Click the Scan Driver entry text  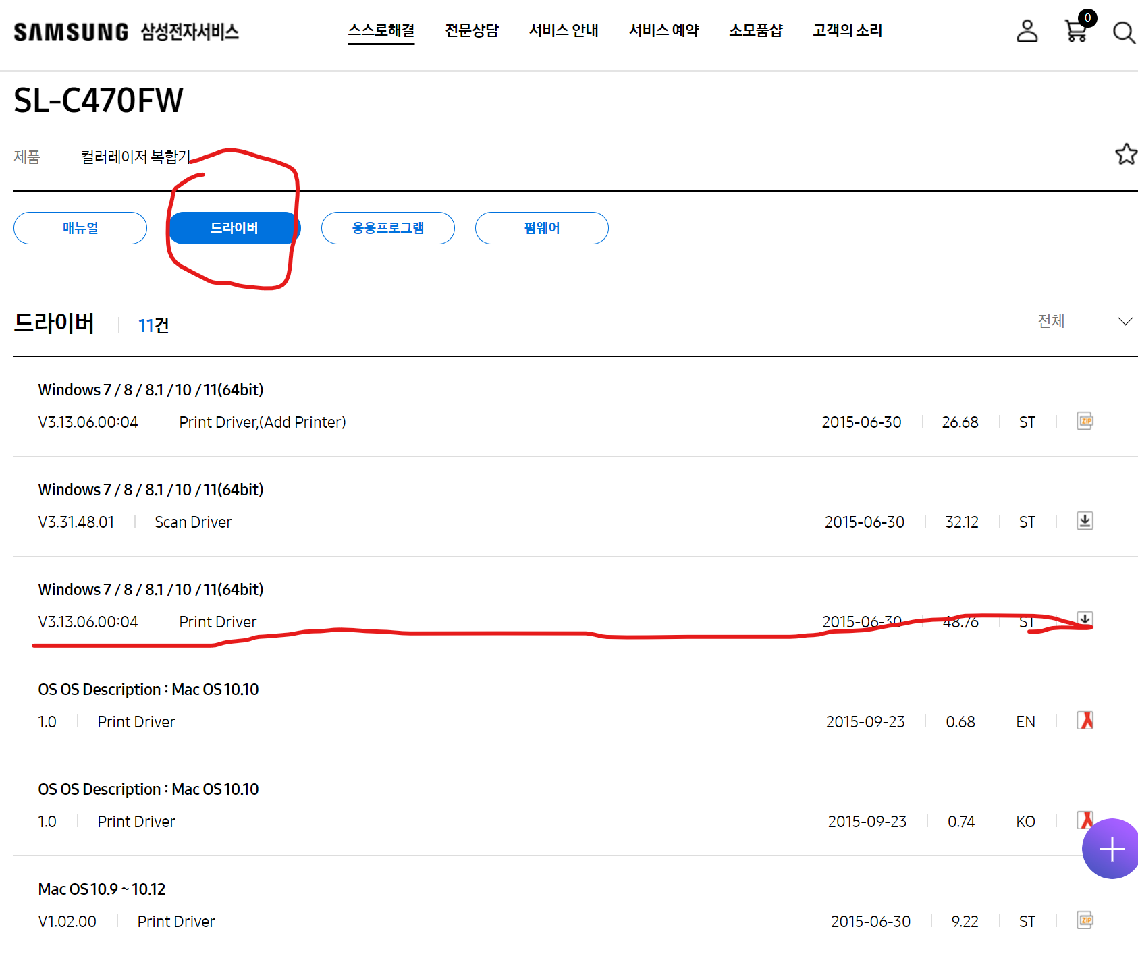(x=193, y=522)
